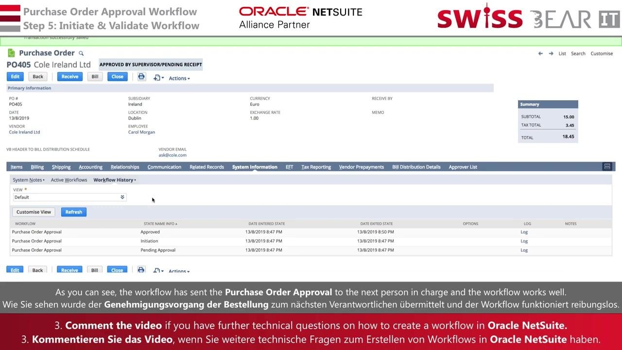Click the bottom print icon

click(141, 270)
